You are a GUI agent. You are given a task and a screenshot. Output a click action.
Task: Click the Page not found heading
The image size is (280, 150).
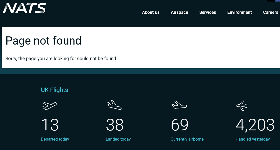point(43,41)
